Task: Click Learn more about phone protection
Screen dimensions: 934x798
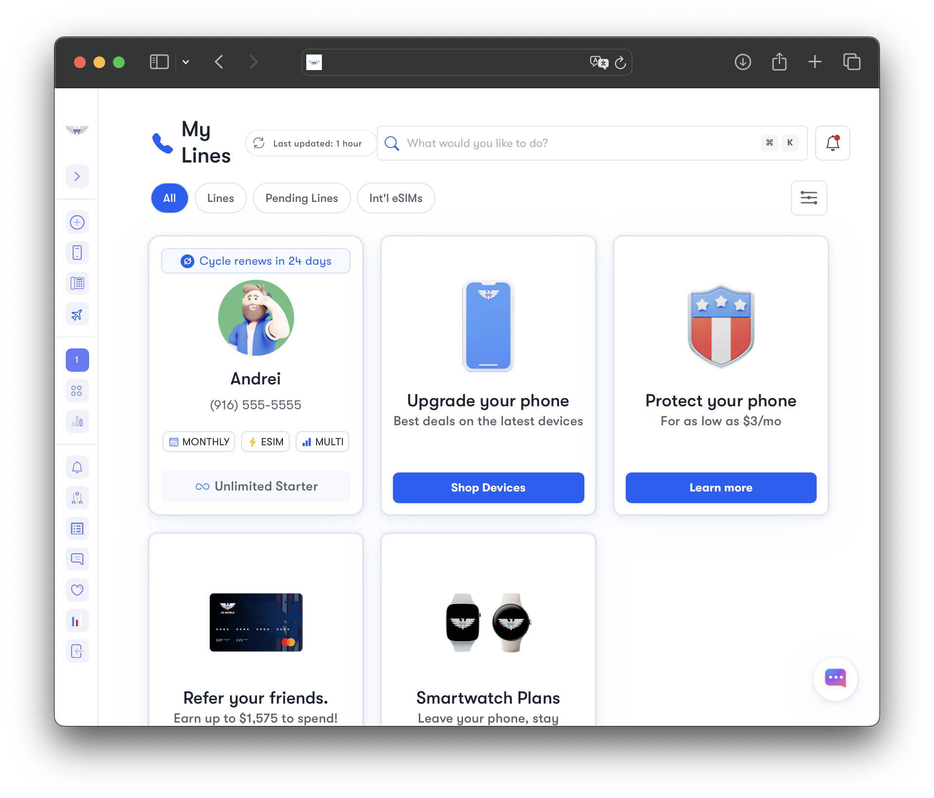Action: (x=721, y=488)
